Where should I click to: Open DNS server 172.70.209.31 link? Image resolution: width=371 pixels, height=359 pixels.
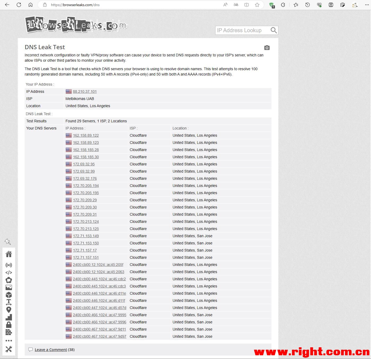85,214
